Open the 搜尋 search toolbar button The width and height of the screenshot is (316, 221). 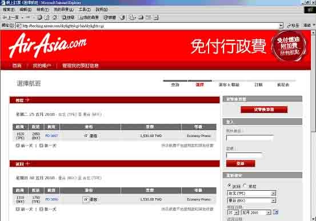(x=68, y=17)
